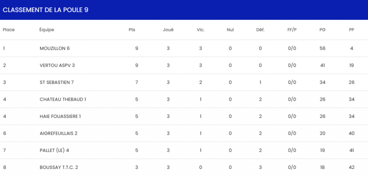This screenshot has height=176, width=368.
Task: Click the MOUZILLON 6 team name
Action: (x=55, y=48)
